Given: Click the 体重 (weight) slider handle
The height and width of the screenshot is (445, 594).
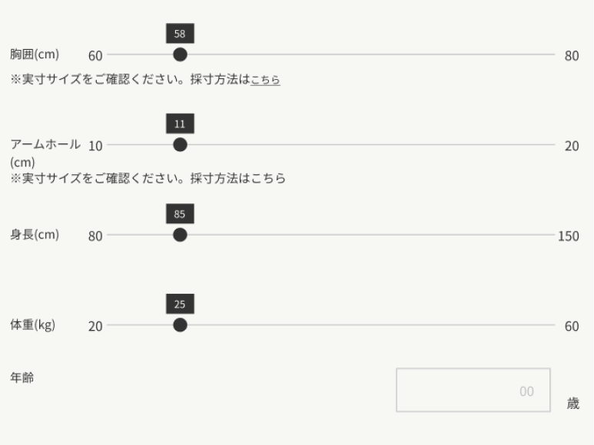Looking at the screenshot, I should click(x=180, y=325).
